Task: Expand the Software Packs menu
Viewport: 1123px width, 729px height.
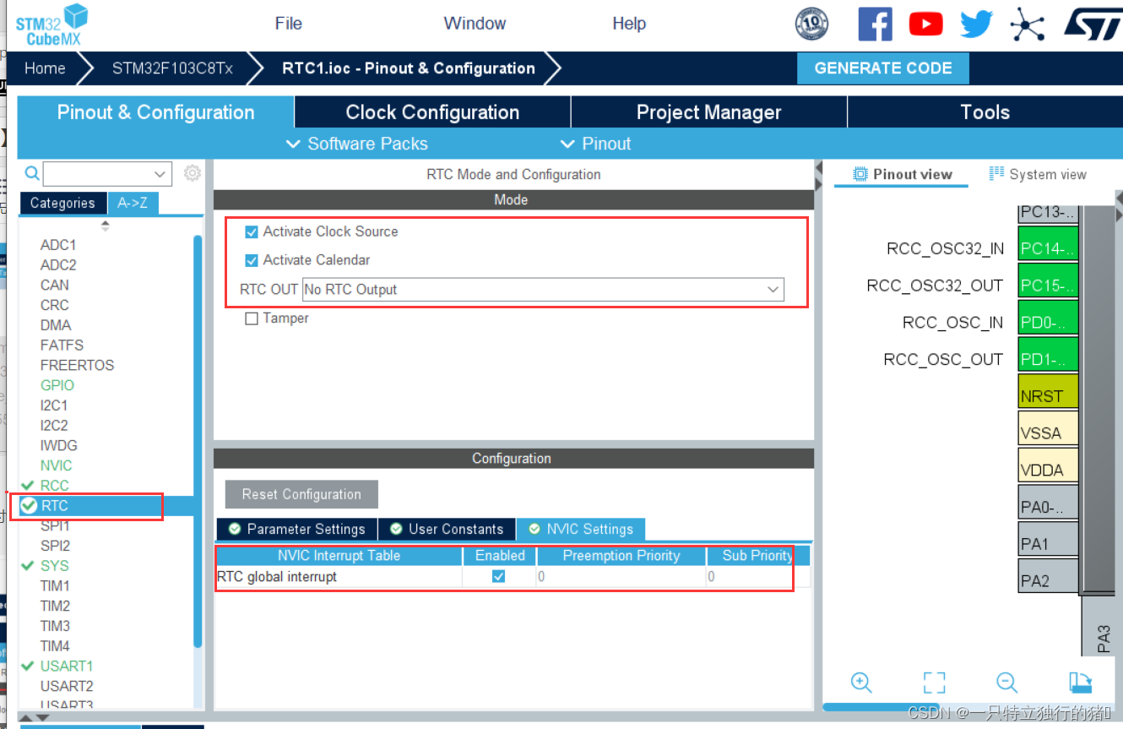Action: pos(357,144)
